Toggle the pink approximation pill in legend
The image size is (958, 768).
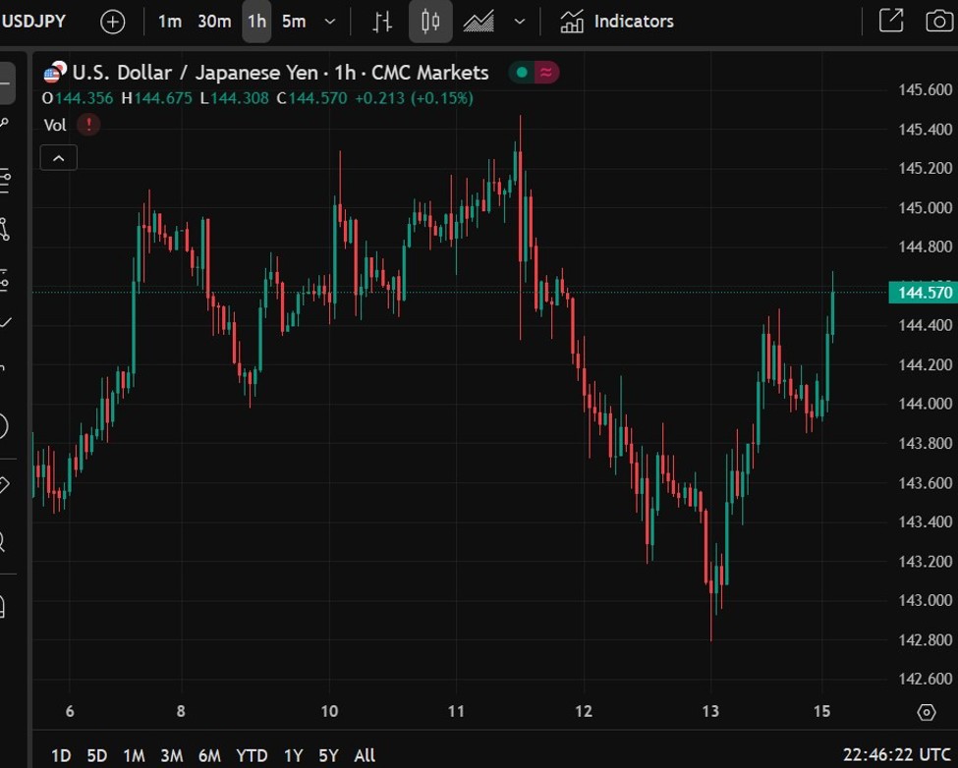point(546,72)
